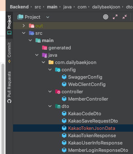
Task: Click the main module folder icon
Action: (x=38, y=40)
